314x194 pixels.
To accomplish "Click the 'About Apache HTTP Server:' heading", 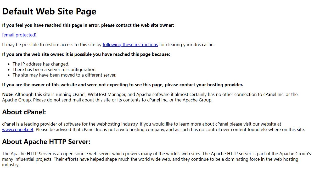I will (46, 142).
